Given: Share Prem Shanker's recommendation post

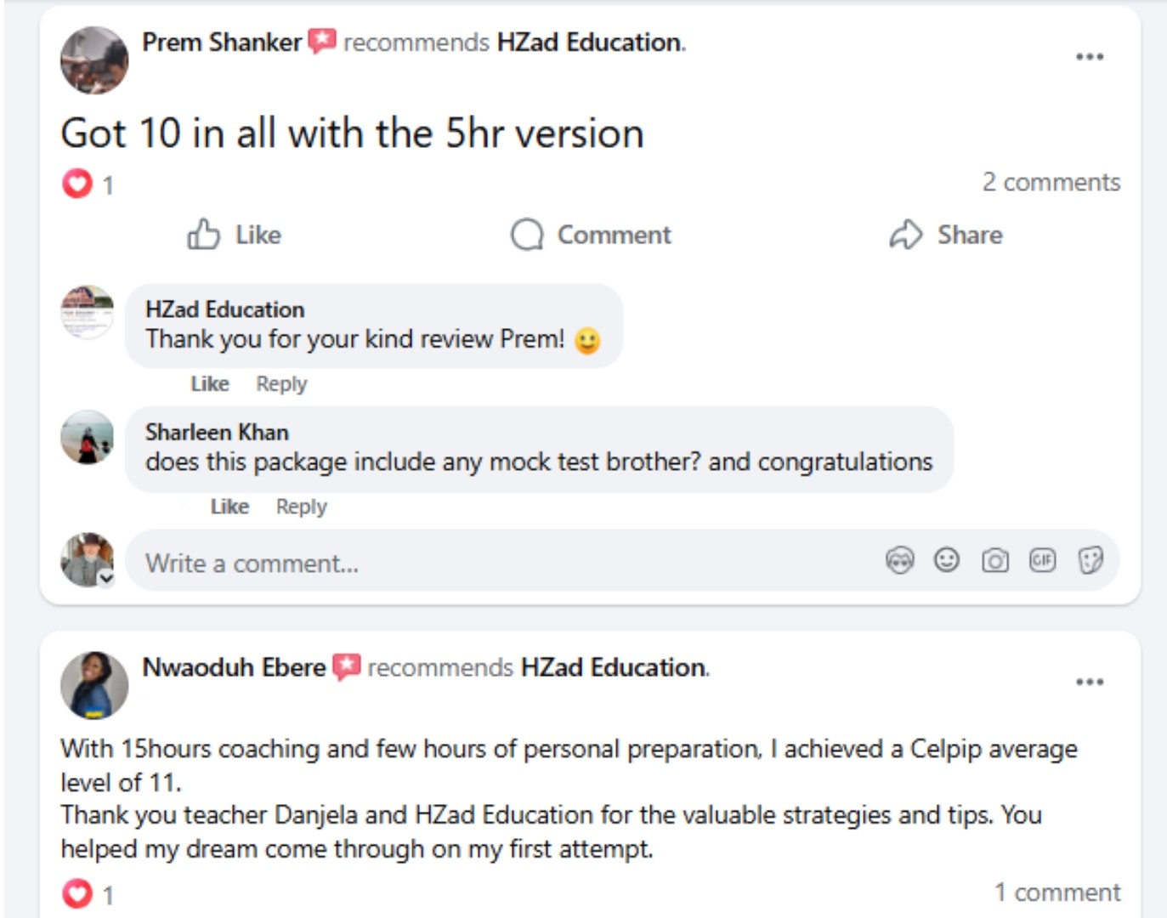Looking at the screenshot, I should coord(946,235).
